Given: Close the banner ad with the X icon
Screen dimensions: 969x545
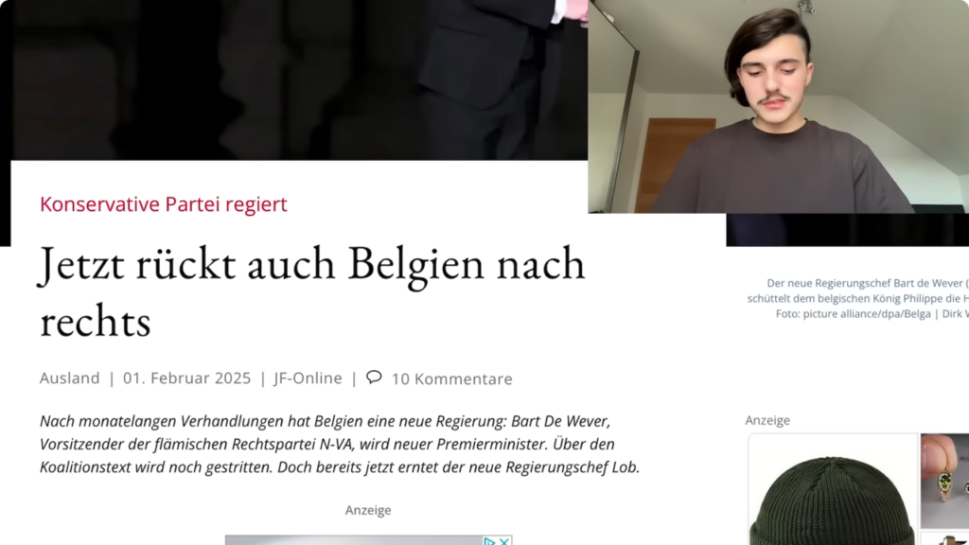Looking at the screenshot, I should (504, 540).
